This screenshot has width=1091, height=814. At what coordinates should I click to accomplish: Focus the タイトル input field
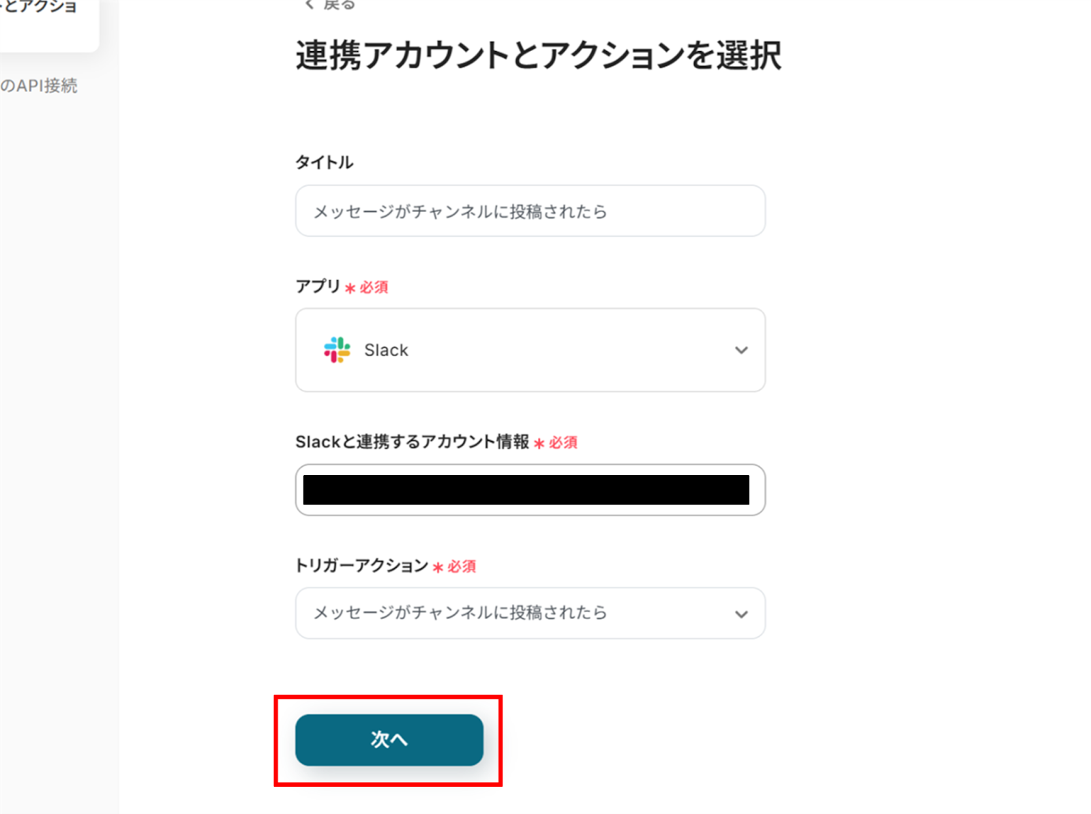point(530,211)
